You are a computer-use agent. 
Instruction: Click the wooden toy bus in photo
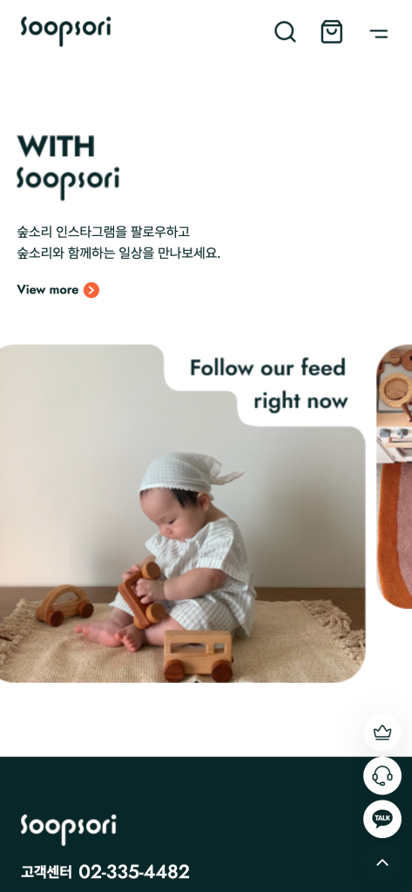[x=198, y=655]
